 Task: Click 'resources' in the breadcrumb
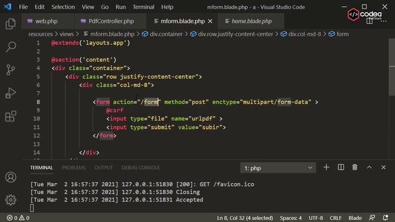[x=40, y=34]
